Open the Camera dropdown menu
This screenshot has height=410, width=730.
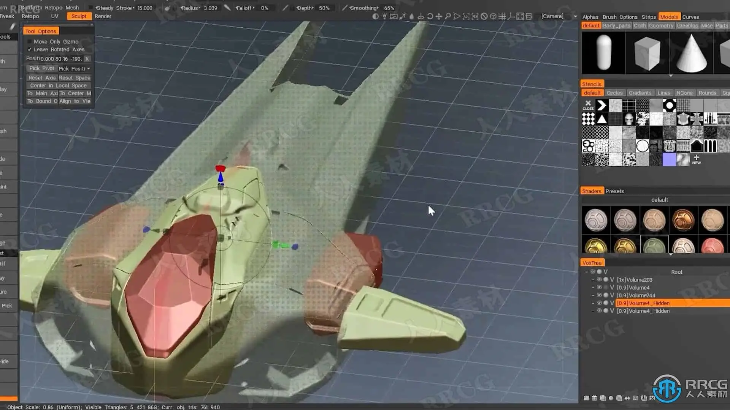click(575, 16)
